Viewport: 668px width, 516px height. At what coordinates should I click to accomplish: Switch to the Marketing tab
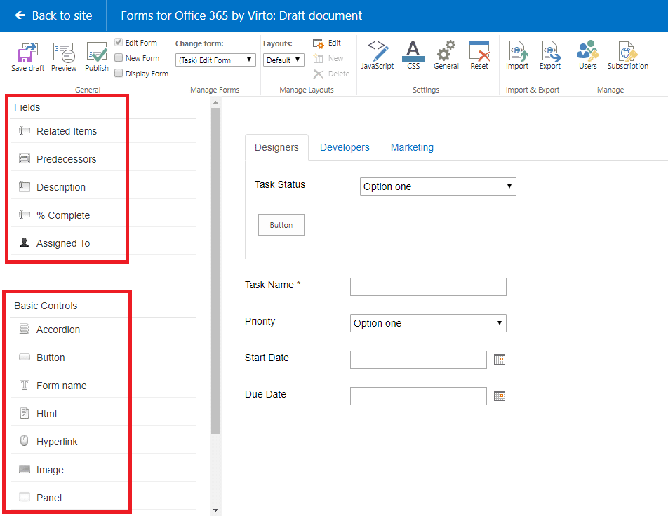click(412, 147)
